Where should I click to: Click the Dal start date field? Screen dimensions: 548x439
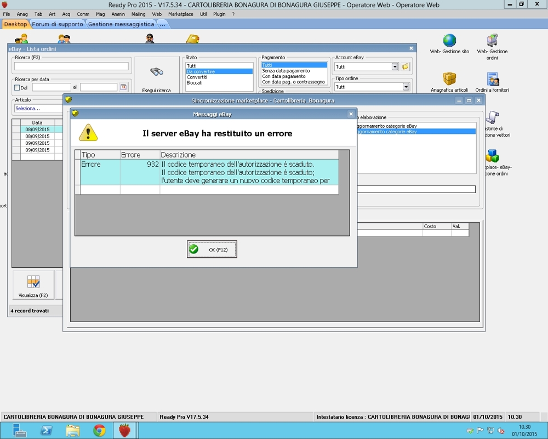click(52, 87)
